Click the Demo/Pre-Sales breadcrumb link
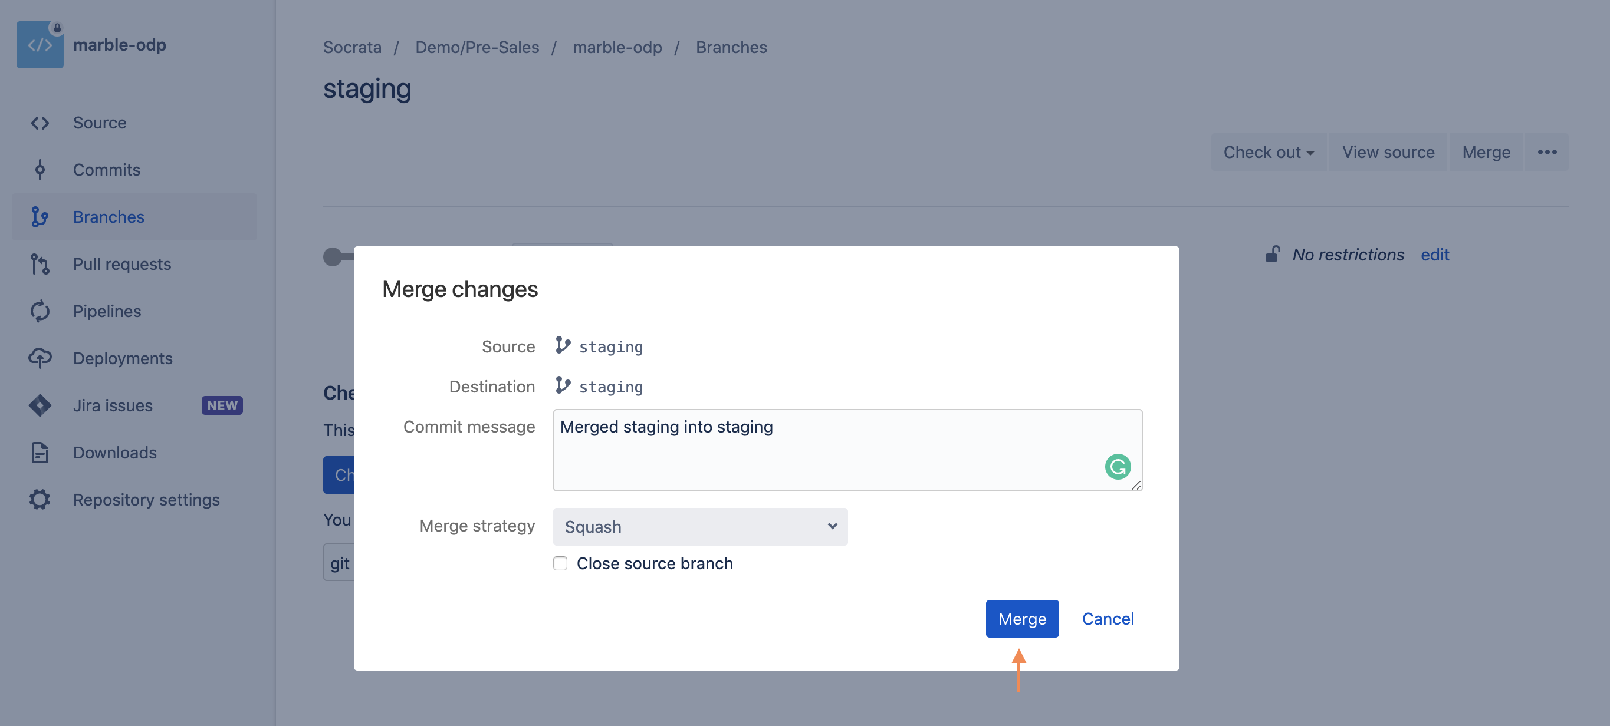Viewport: 1610px width, 726px height. coord(477,47)
